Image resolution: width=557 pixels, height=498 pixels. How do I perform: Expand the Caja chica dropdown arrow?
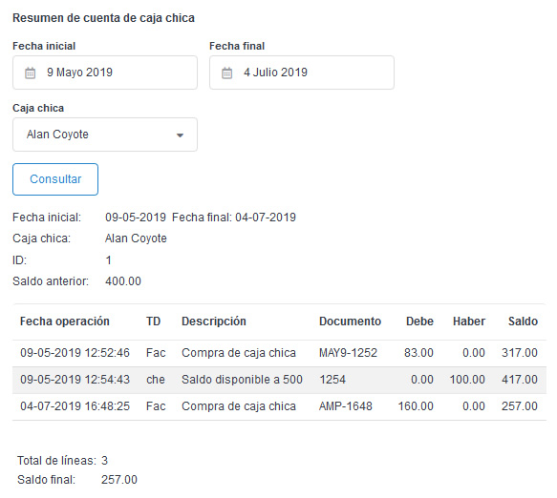181,135
